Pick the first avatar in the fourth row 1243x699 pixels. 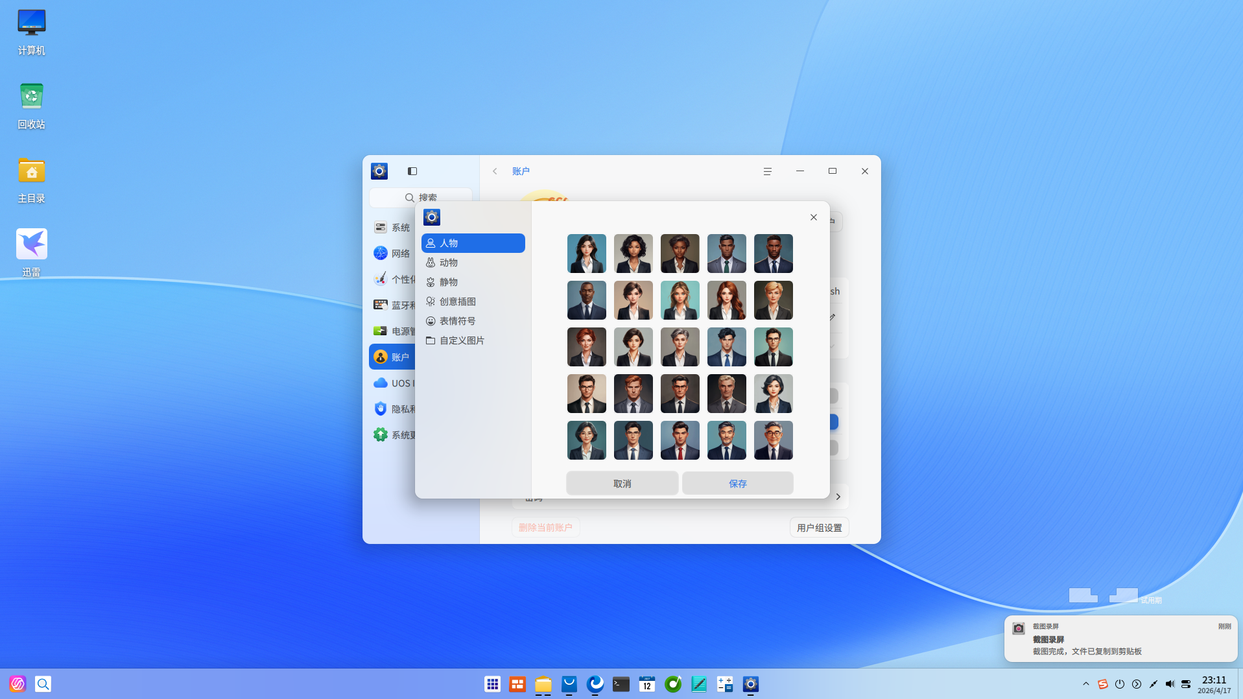587,394
